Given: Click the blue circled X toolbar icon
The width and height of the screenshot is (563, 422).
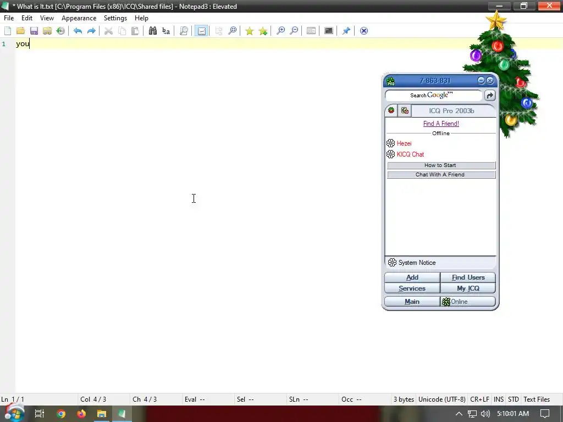Looking at the screenshot, I should pos(364,31).
